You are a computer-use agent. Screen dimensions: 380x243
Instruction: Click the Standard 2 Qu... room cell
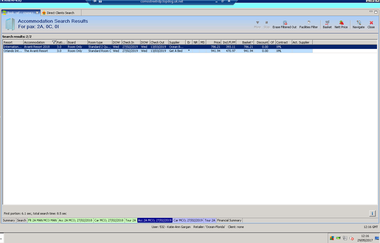tap(100, 47)
